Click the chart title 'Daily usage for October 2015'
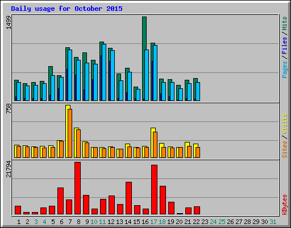Image resolution: width=291 pixels, height=228 pixels. (66, 9)
